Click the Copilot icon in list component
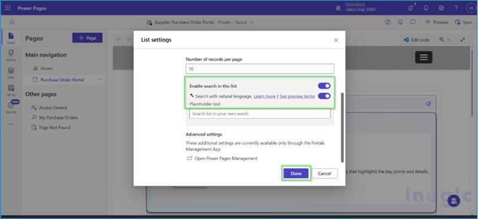Screen dimensions: 478x219 (x=428, y=104)
